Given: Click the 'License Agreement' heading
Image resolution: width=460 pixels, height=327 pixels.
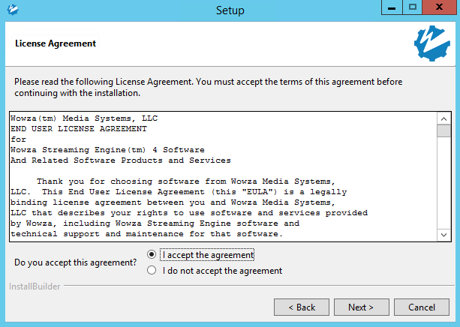Looking at the screenshot, I should 56,43.
